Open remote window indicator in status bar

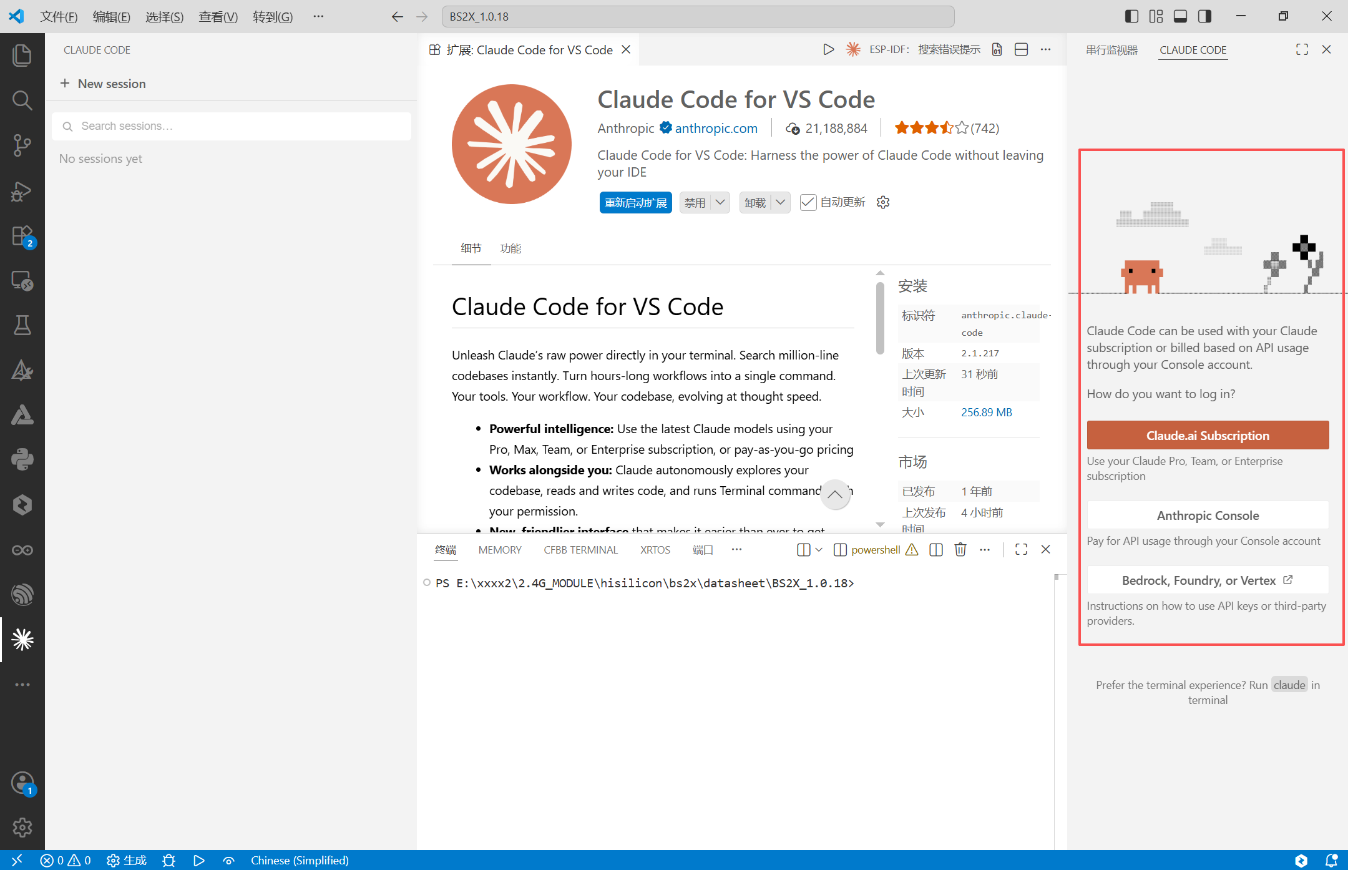click(17, 861)
